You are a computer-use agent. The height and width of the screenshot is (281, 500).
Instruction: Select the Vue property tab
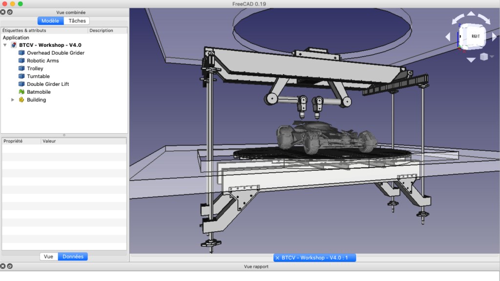point(48,257)
